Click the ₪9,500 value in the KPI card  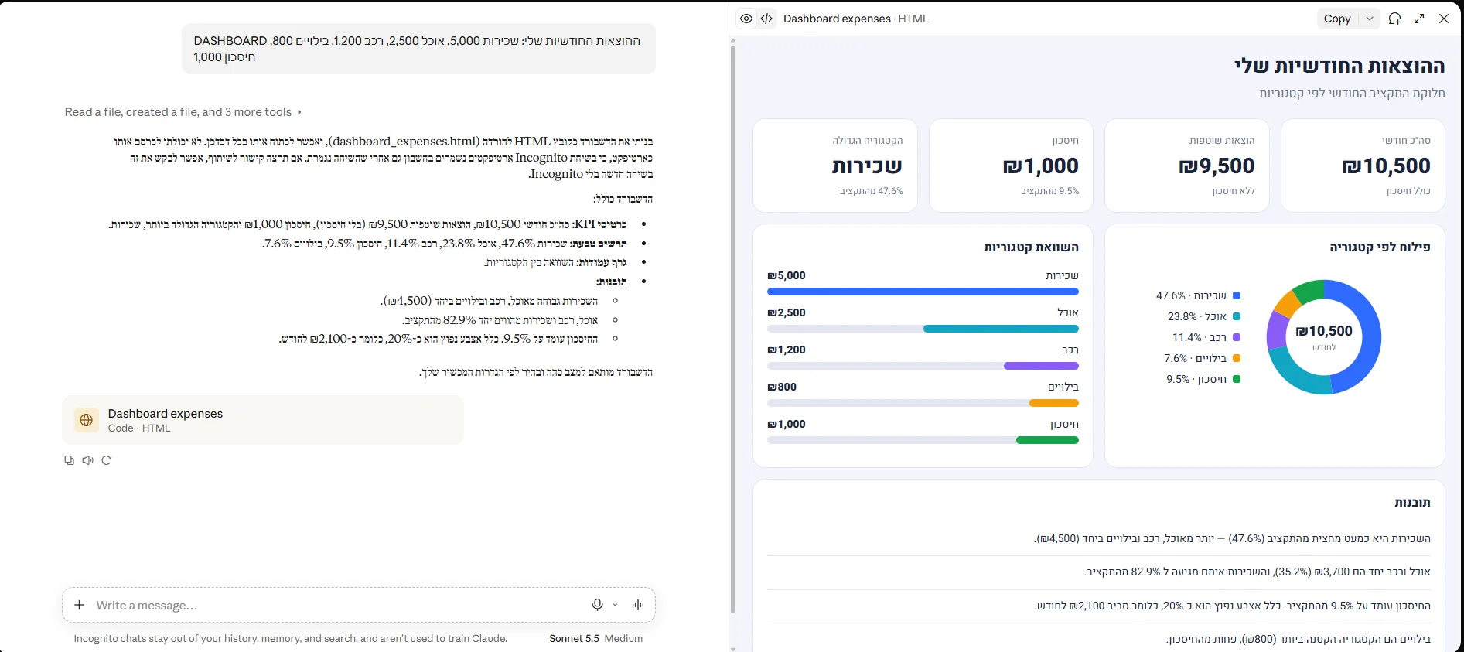click(1217, 166)
